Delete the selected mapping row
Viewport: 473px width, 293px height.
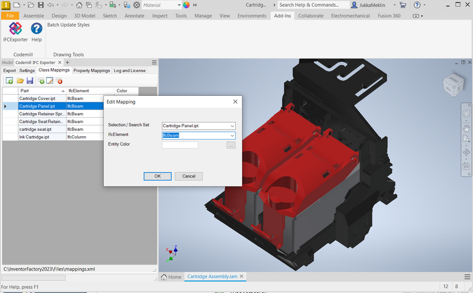point(60,81)
